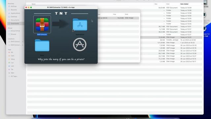Click the Size header in the middle window
The image size is (211, 119).
(114, 14)
